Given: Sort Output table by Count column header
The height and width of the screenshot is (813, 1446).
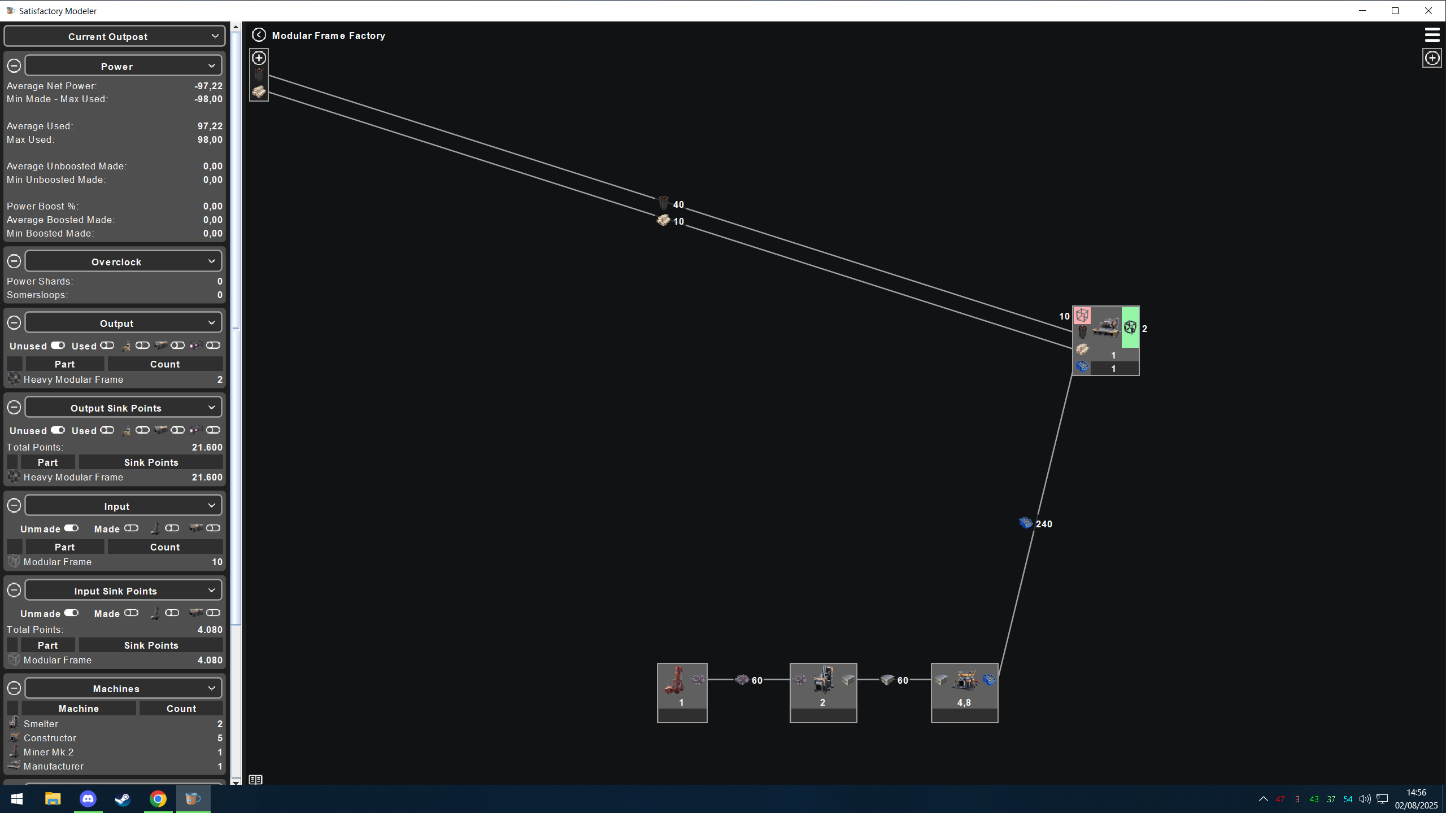Looking at the screenshot, I should pos(165,364).
